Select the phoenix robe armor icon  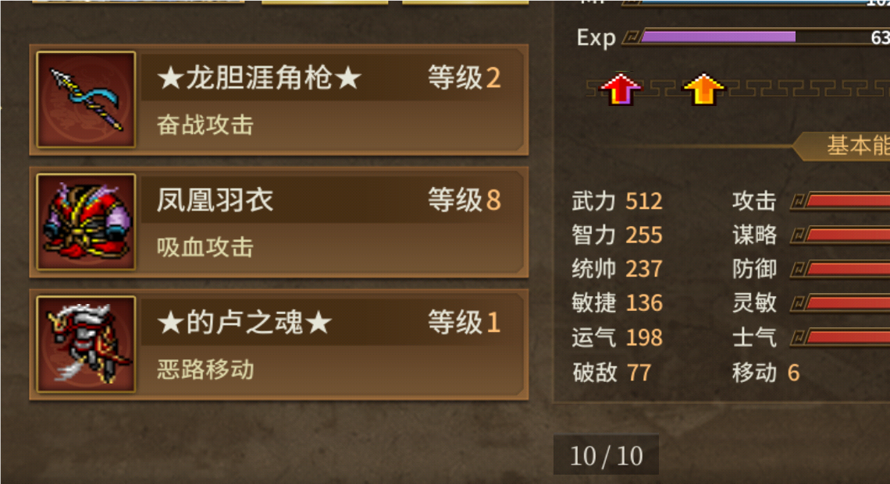(86, 221)
